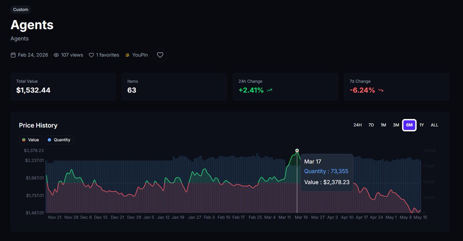Image resolution: width=463 pixels, height=241 pixels.
Task: Click the Nov 21 axis label
Action: coord(55,217)
